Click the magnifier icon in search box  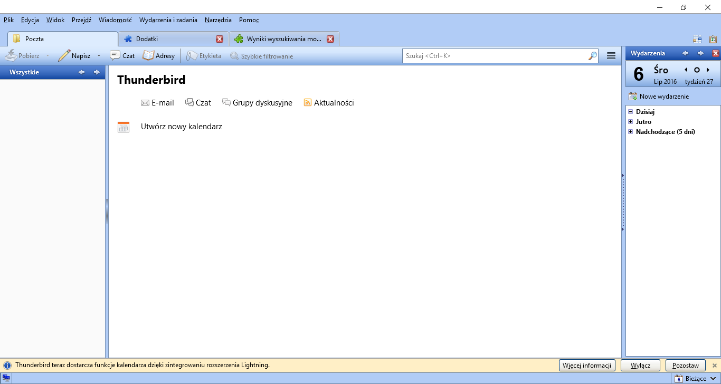[x=593, y=55]
